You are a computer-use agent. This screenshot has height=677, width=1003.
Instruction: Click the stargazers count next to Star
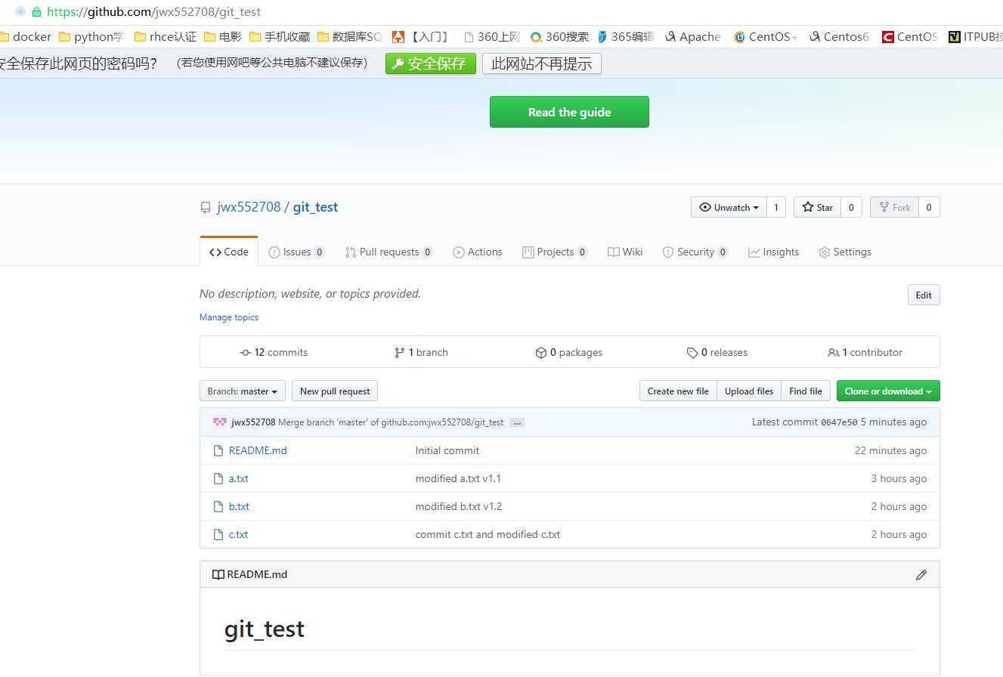[851, 207]
